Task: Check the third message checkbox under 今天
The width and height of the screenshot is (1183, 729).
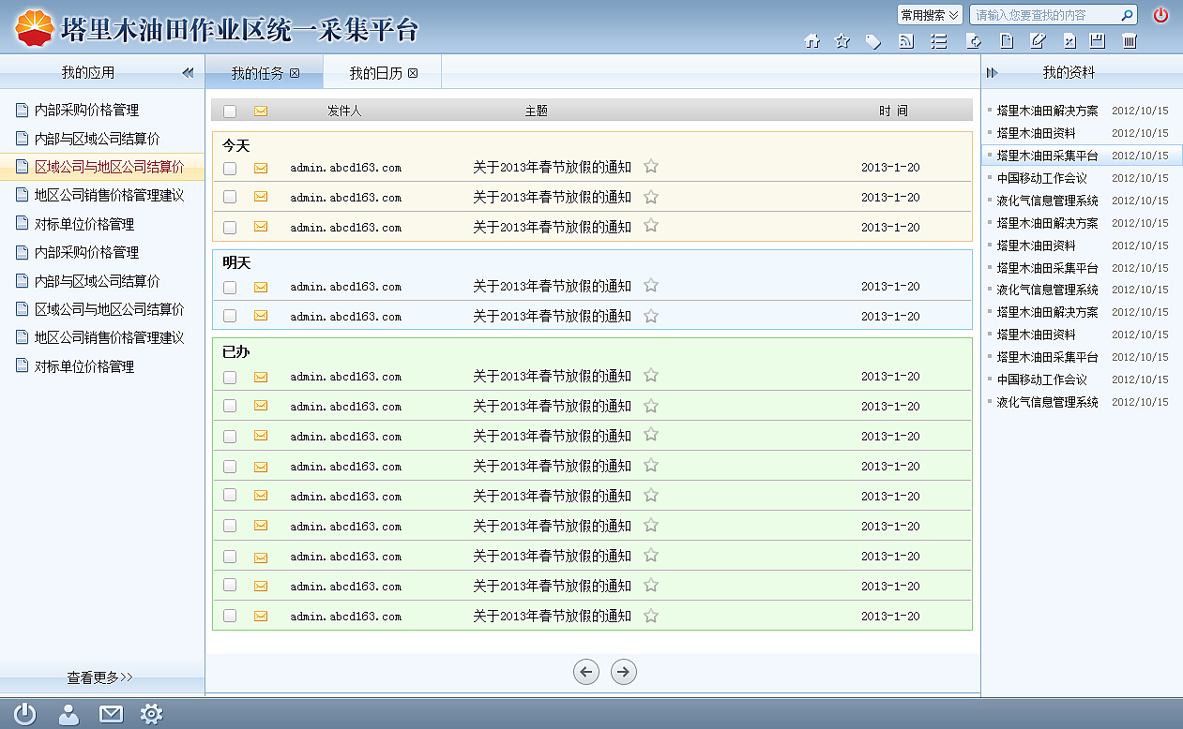Action: (230, 227)
